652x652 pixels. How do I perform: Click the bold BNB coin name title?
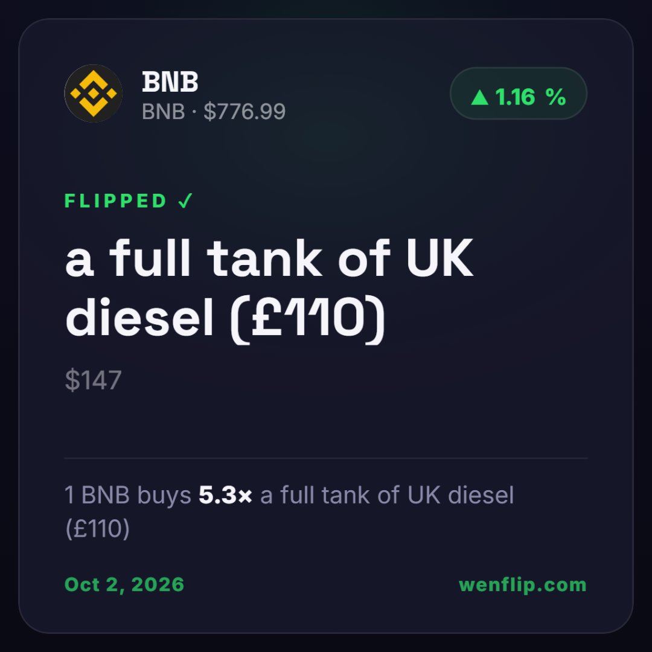click(170, 81)
